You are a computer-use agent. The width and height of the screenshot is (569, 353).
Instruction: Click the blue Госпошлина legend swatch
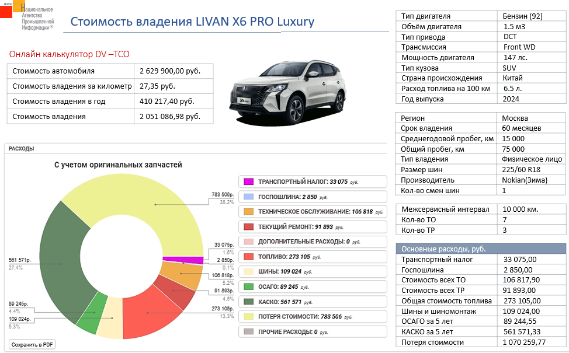248,197
